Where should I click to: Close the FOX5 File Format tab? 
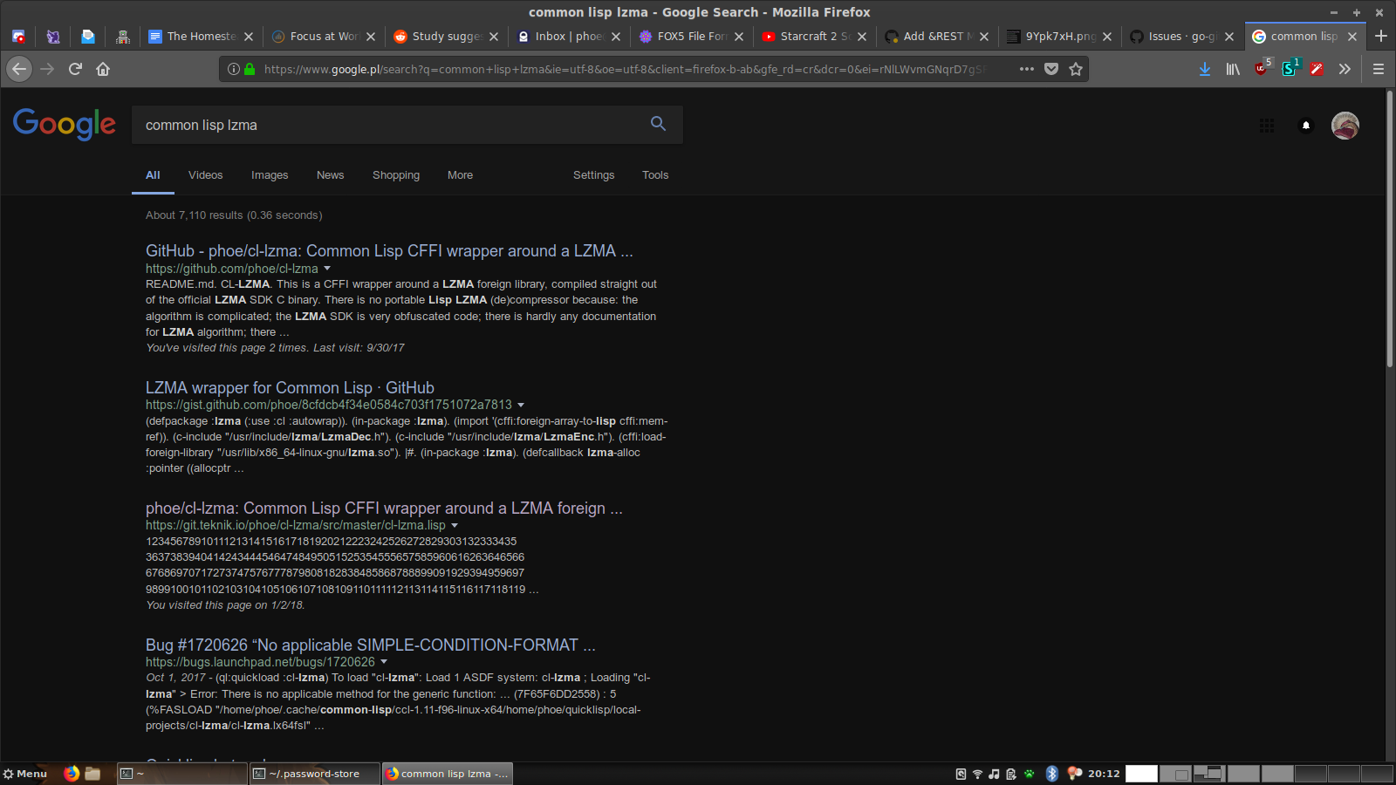[x=739, y=37]
